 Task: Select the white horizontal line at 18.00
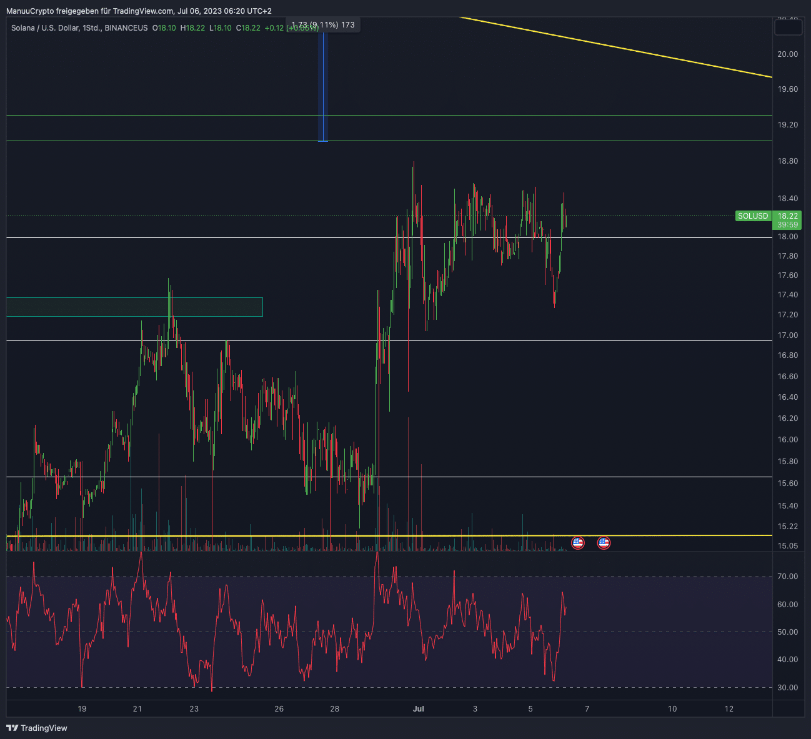pos(389,237)
